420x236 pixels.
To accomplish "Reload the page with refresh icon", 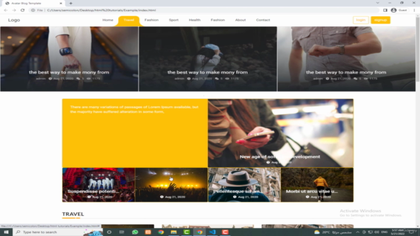I will click(x=22, y=10).
